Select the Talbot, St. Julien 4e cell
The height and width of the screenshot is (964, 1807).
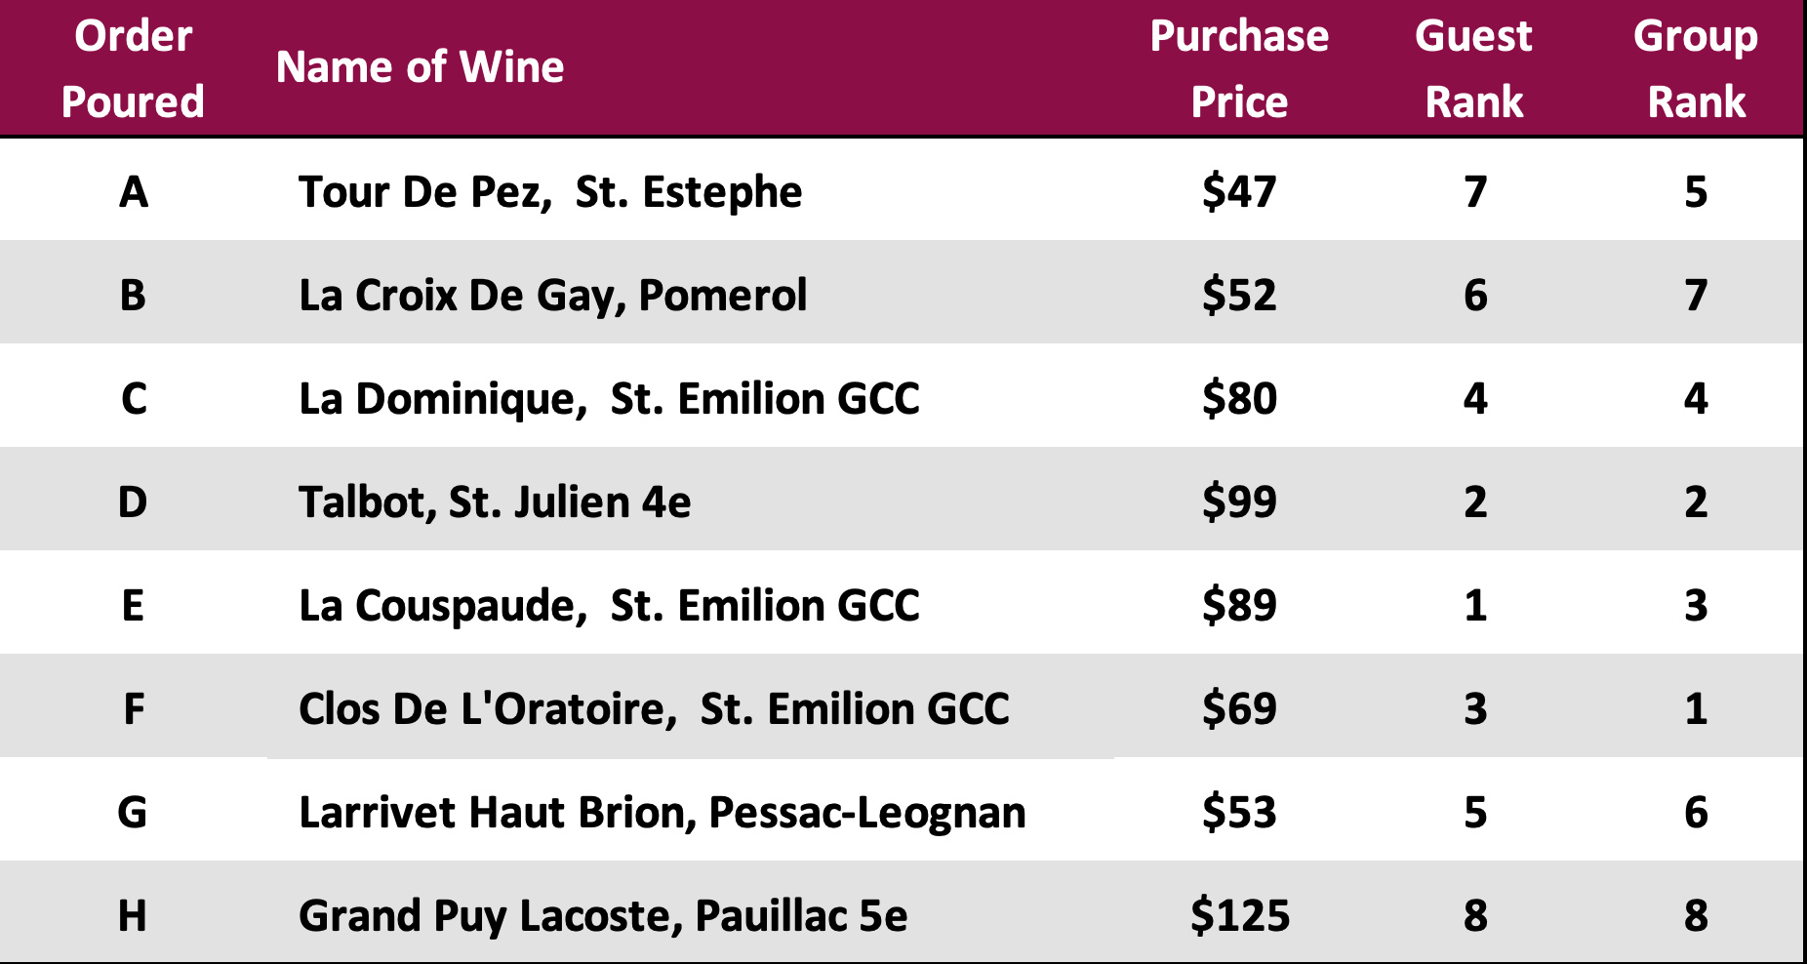pyautogui.click(x=495, y=502)
